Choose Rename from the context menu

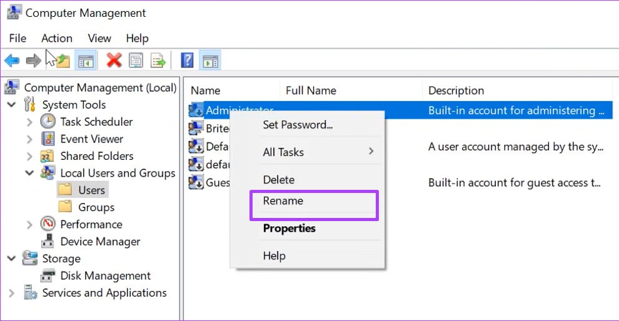[283, 201]
